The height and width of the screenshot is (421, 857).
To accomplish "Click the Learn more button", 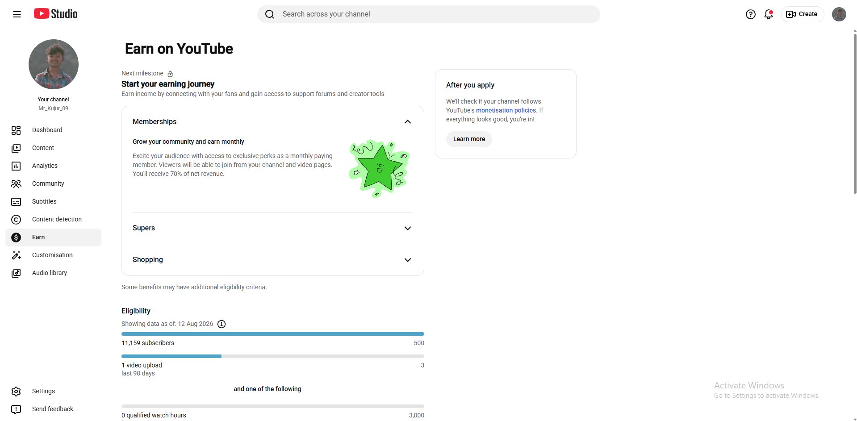I will [469, 139].
